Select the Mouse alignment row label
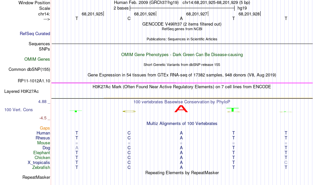 click(44, 143)
